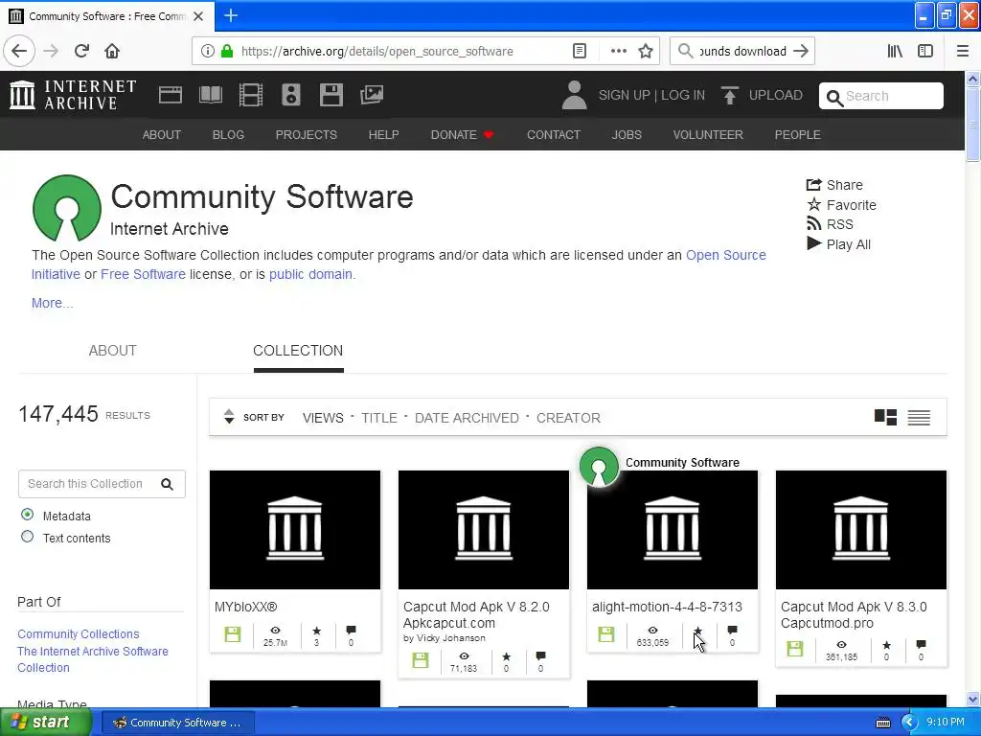Viewport: 981px width, 736px height.
Task: Sort results by TITLE
Action: (379, 418)
